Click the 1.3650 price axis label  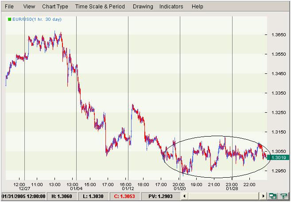[x=279, y=34]
